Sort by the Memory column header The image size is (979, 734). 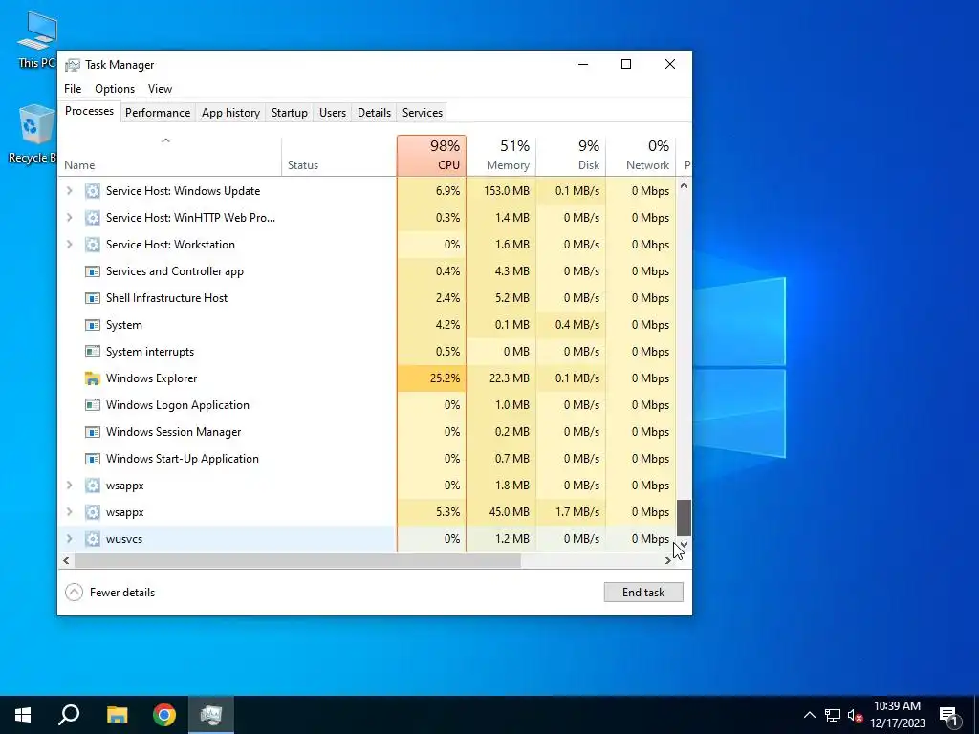tap(501, 156)
